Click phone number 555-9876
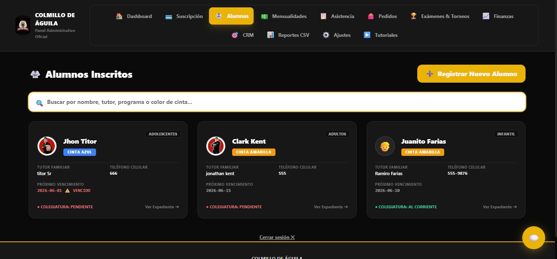The width and height of the screenshot is (557, 259). click(458, 173)
